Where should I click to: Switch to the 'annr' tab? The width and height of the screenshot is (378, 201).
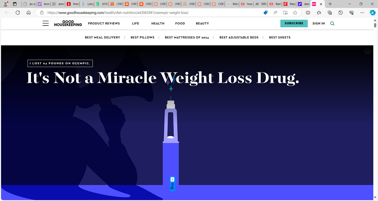pyautogui.click(x=58, y=4)
